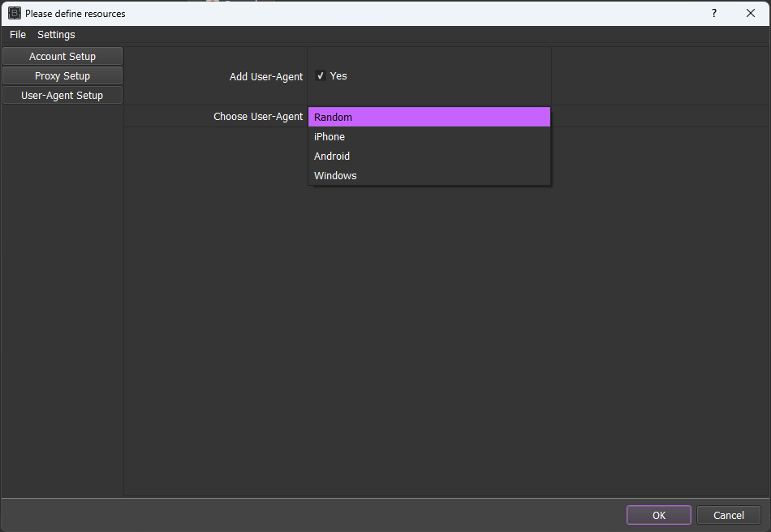The height and width of the screenshot is (532, 771).
Task: Click the Yes label beside the checkbox
Action: (338, 76)
